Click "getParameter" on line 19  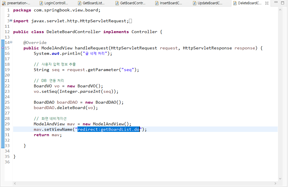pos(103,70)
